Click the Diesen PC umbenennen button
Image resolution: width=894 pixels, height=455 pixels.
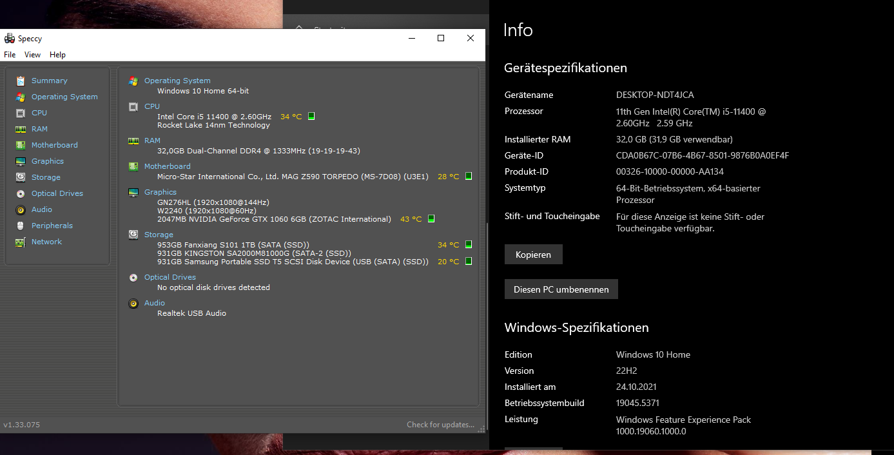(x=561, y=289)
